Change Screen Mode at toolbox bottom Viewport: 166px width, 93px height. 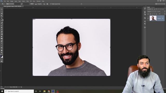click(x=2, y=61)
